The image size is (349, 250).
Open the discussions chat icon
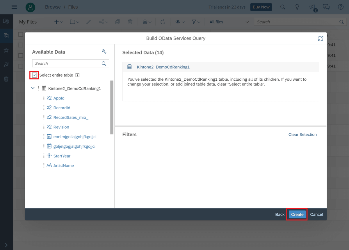(x=326, y=7)
